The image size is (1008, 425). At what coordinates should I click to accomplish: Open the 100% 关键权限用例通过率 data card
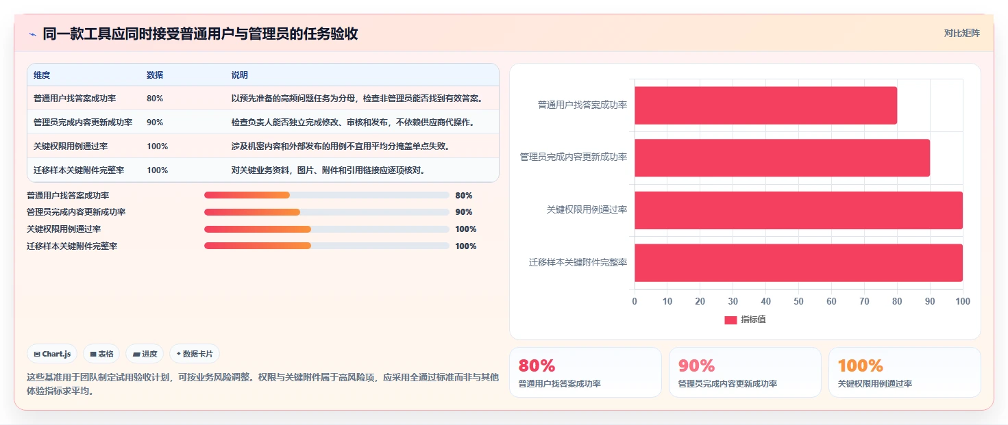pos(905,372)
